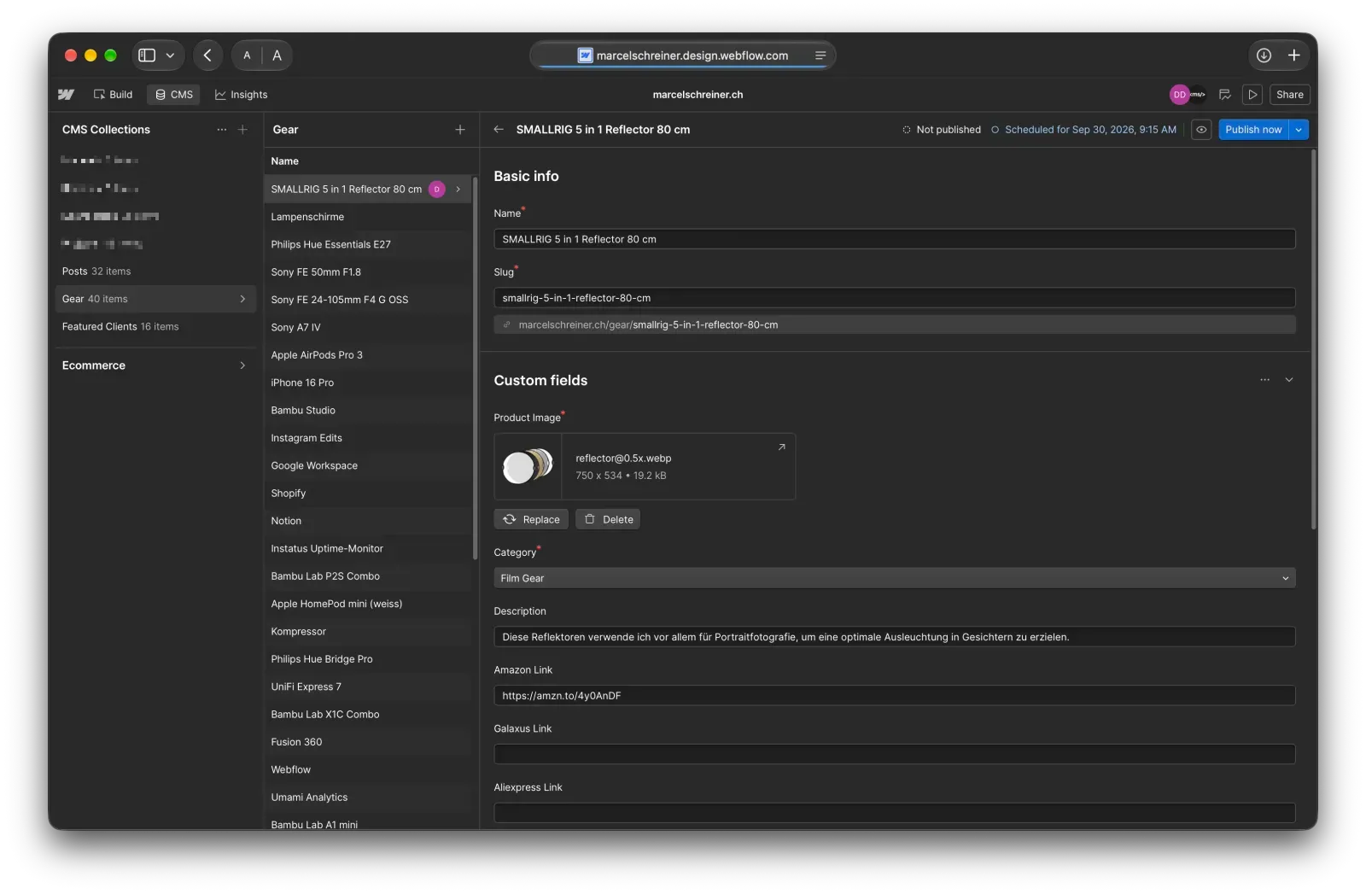Go back with the browser back arrow
1366x894 pixels.
coord(207,56)
